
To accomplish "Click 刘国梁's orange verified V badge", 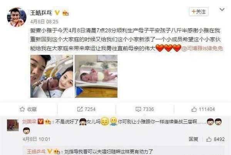I will pyautogui.click(x=41, y=122).
